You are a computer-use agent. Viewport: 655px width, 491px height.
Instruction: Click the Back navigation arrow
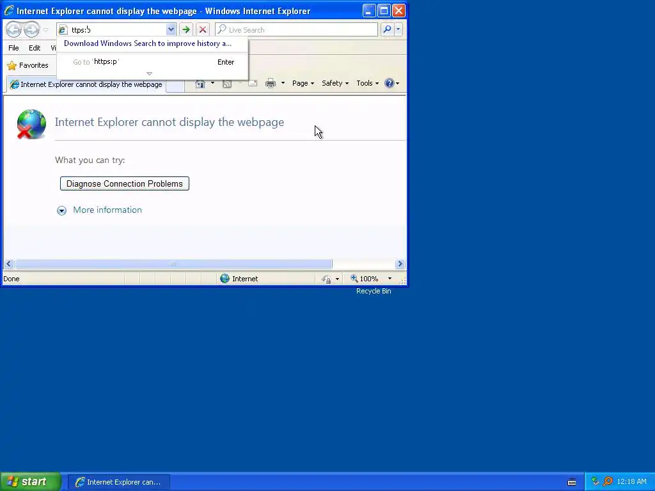click(x=14, y=29)
